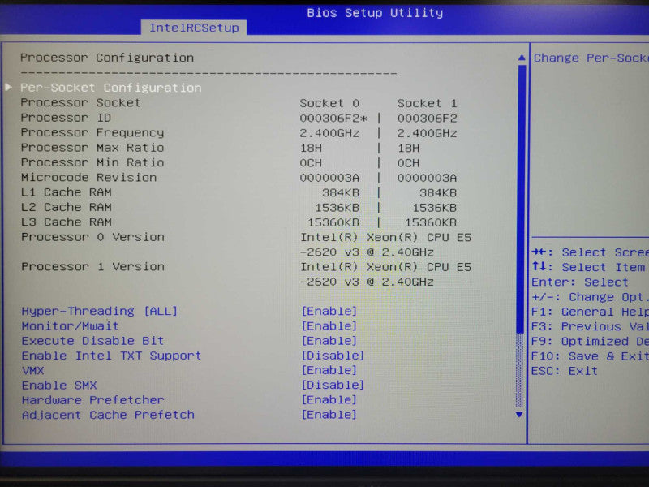The height and width of the screenshot is (487, 649).
Task: Click the F10: Save & Exit hint
Action: tap(591, 356)
